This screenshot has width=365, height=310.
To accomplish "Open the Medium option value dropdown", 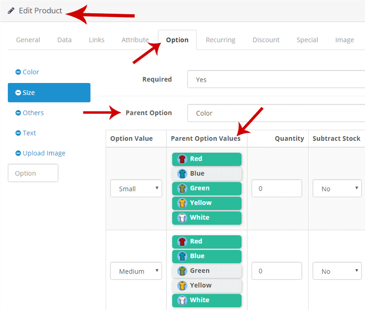I will (136, 271).
